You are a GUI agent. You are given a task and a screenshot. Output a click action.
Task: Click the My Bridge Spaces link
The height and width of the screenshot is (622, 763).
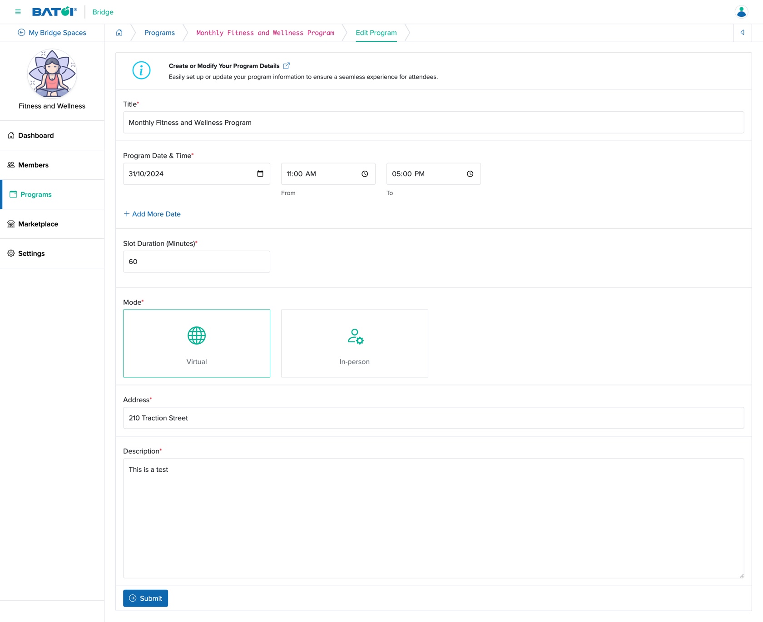pyautogui.click(x=57, y=33)
